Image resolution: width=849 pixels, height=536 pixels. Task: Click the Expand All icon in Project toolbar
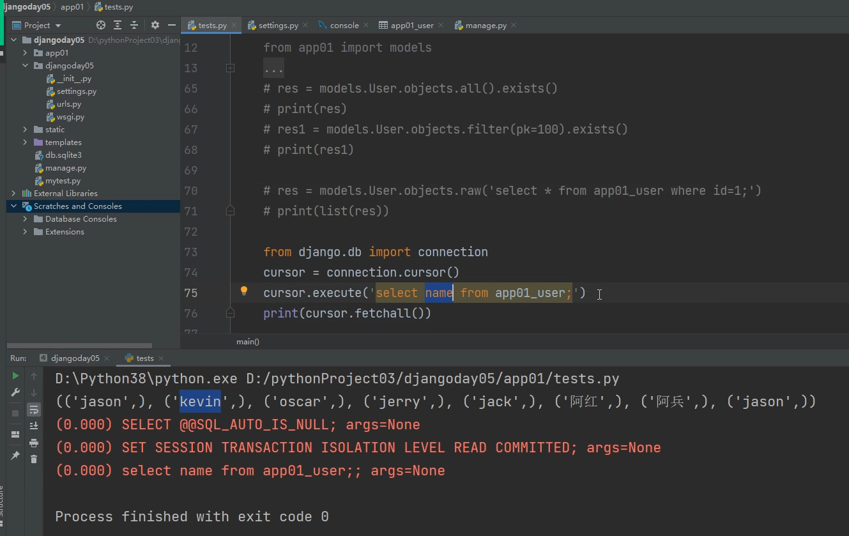118,26
